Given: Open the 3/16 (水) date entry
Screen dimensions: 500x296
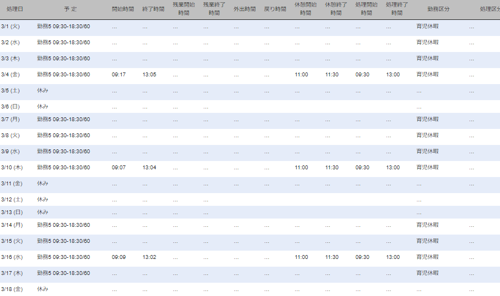Looking at the screenshot, I should tap(12, 257).
